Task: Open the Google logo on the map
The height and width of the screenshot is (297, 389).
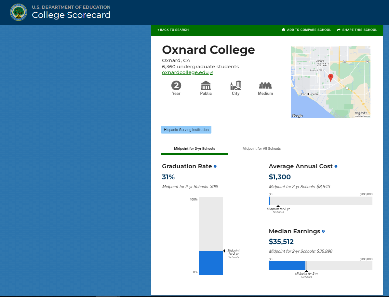Action: 297,116
